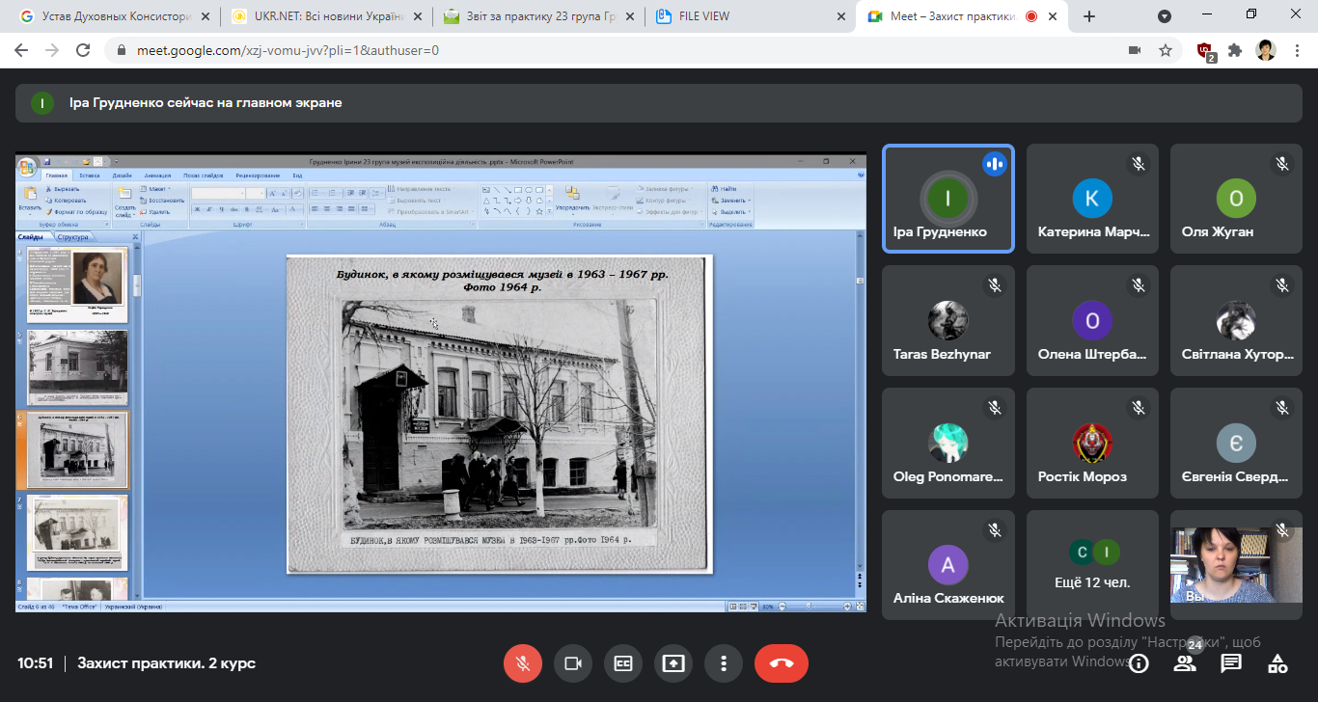Select Світлана Хутор... participant tile
This screenshot has width=1318, height=702.
click(1236, 321)
